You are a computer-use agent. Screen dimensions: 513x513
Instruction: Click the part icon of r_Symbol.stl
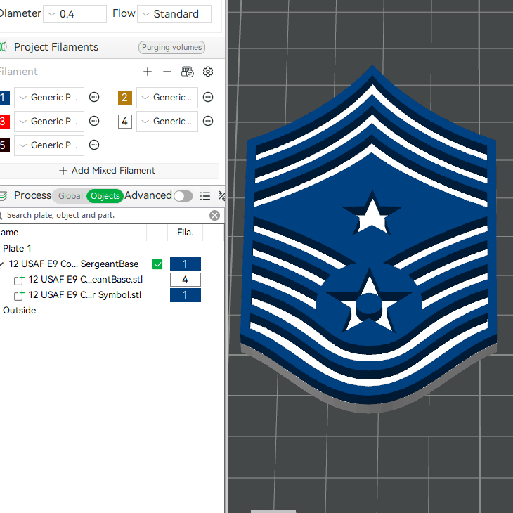pyautogui.click(x=19, y=295)
